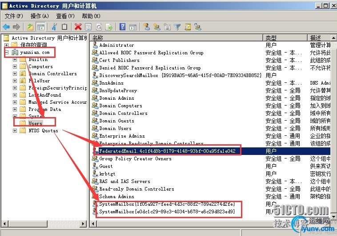
Task: Click the Cut scissors toolbar icon
Action: (x=54, y=27)
